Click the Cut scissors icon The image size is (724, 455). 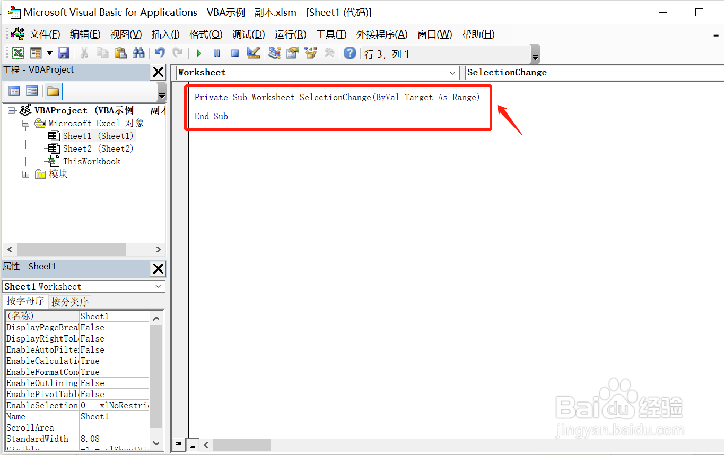pos(84,53)
